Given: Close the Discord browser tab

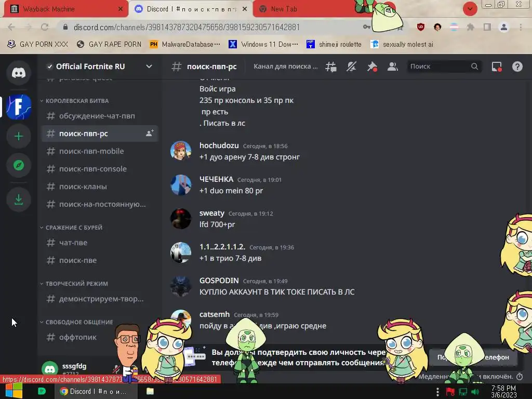Looking at the screenshot, I should pos(245,9).
